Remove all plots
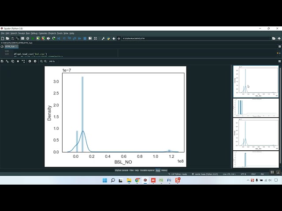The height and width of the screenshot is (211, 282). pyautogui.click(x=23, y=61)
